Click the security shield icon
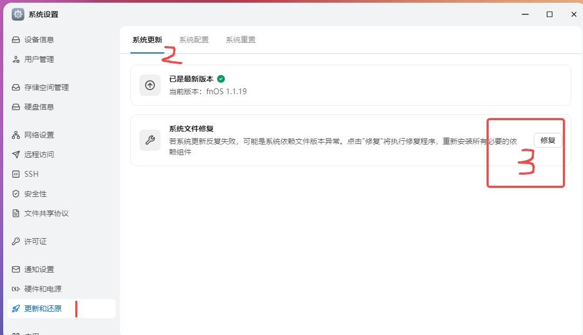Image resolution: width=583 pixels, height=335 pixels. 16,194
